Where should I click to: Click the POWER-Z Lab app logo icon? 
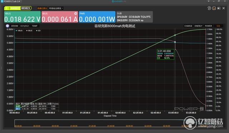tap(2, 1)
